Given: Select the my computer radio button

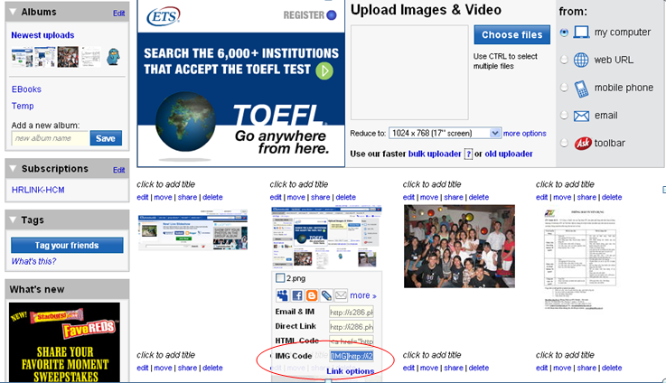Looking at the screenshot, I should point(564,33).
